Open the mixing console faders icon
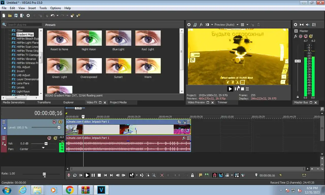Screen dimensions: 325x195 pos(314,25)
